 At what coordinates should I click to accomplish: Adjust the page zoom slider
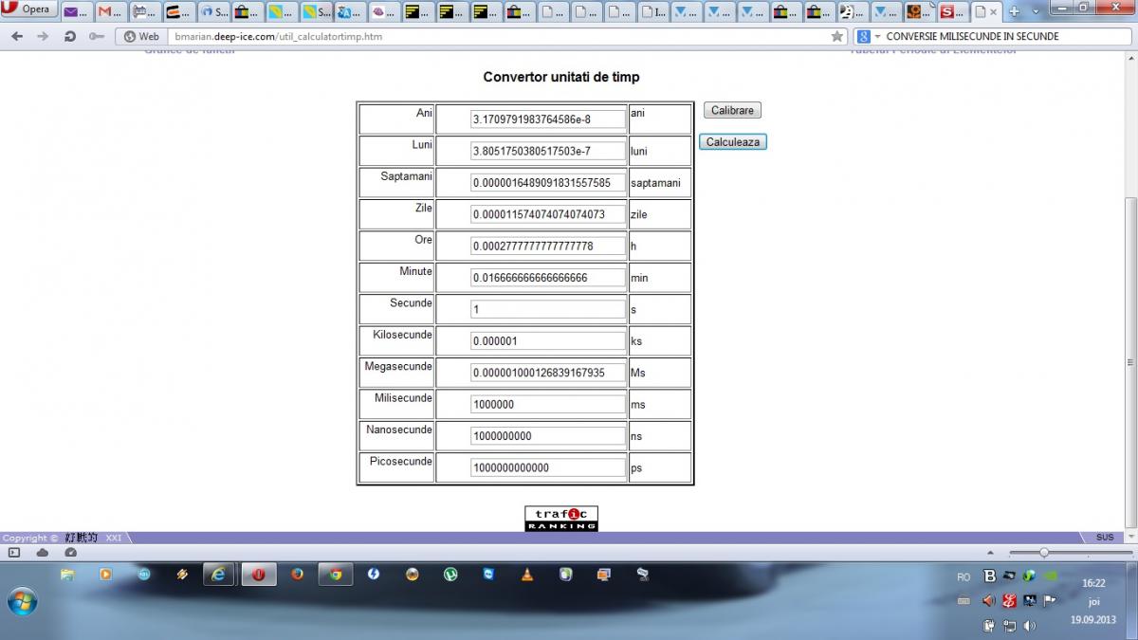pyautogui.click(x=1044, y=552)
